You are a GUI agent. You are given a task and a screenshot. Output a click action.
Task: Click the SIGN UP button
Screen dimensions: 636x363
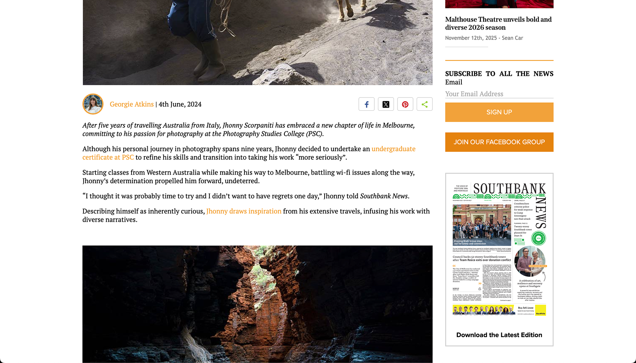(499, 112)
